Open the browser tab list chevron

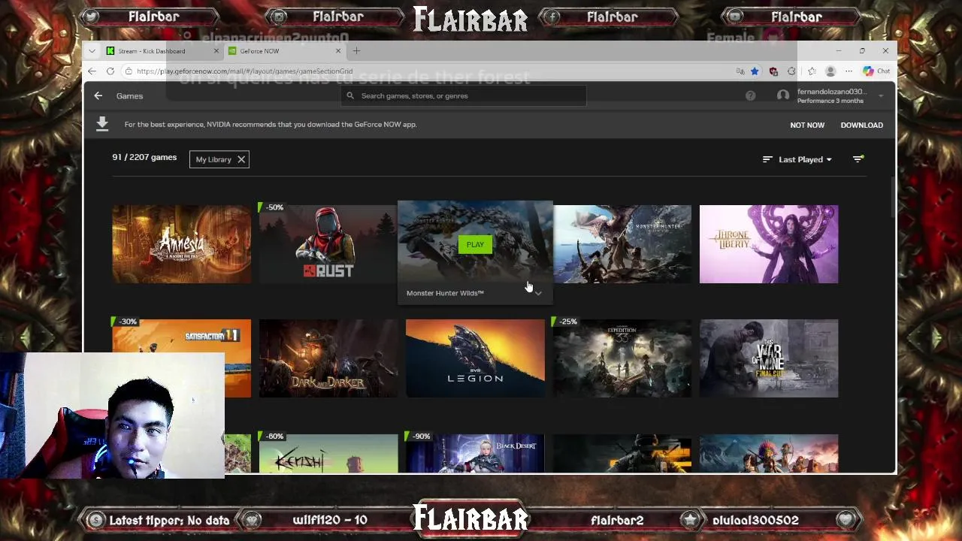pos(92,51)
